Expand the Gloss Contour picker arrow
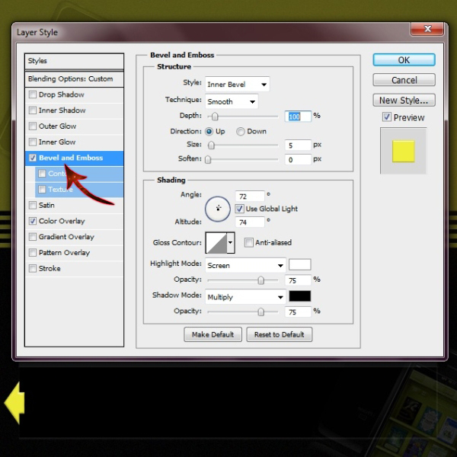457x457 pixels. pos(231,242)
